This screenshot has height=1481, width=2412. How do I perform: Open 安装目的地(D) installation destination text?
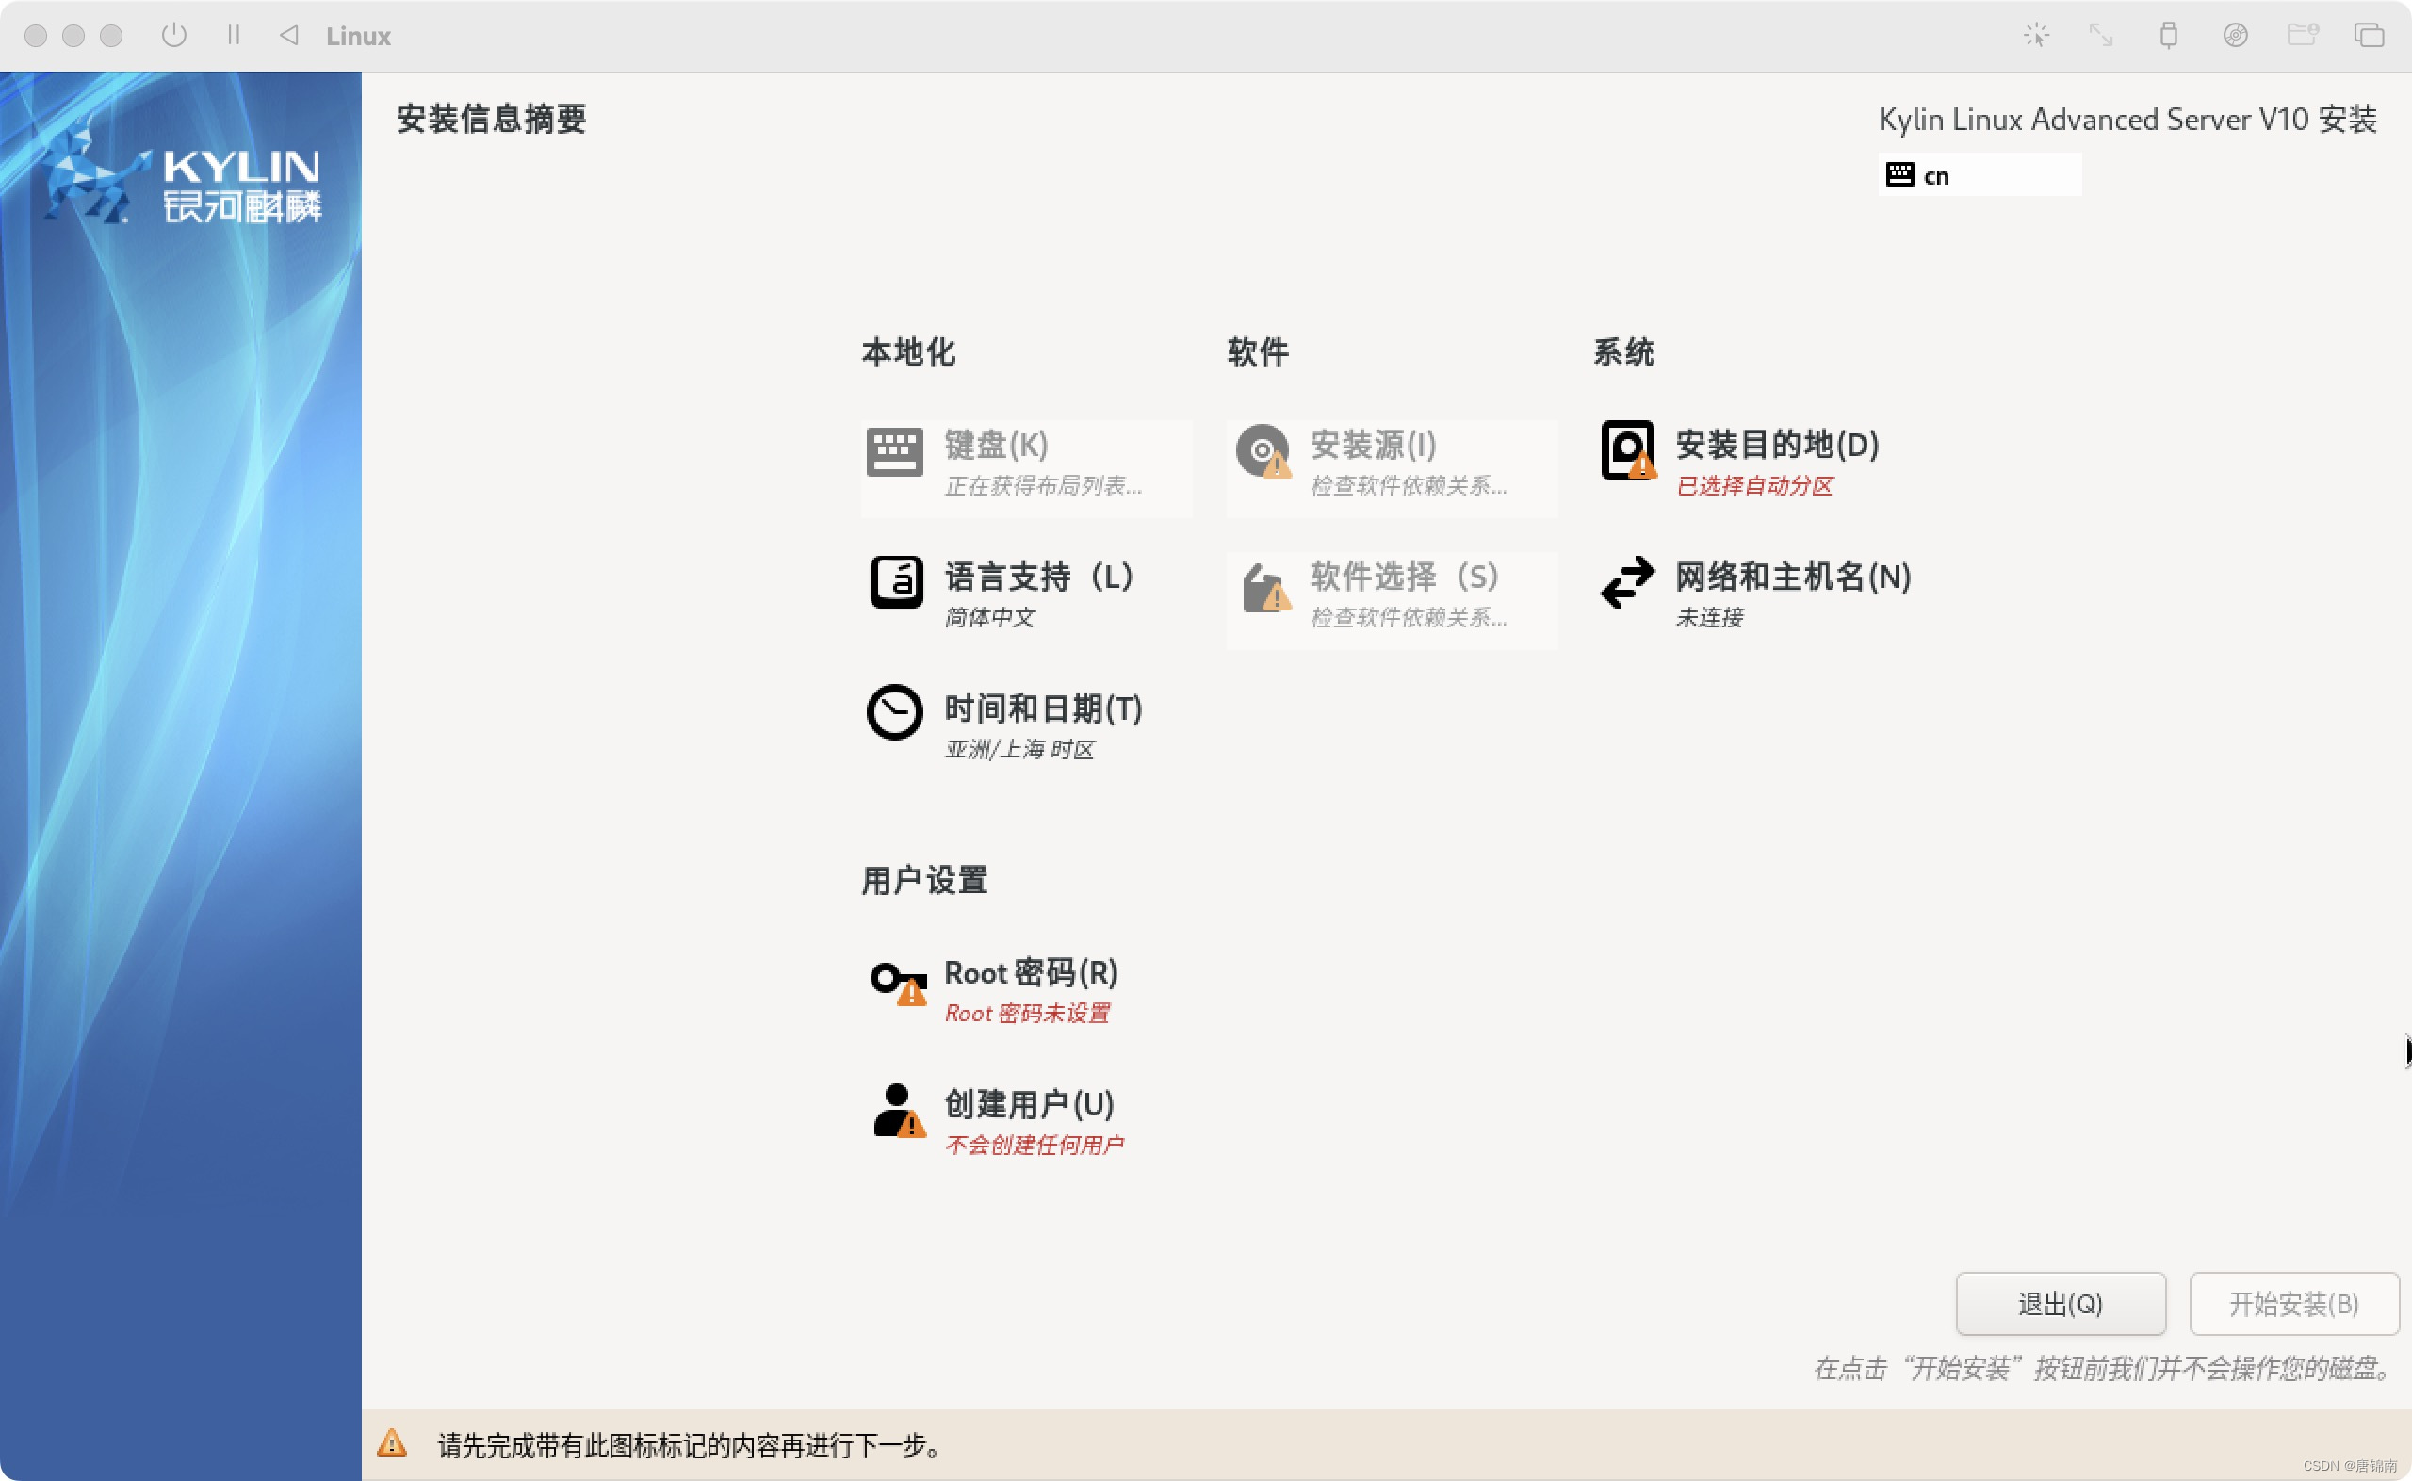[x=1776, y=445]
